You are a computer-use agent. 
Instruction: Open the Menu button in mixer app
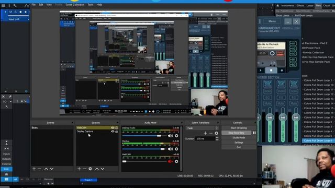pyautogui.click(x=272, y=21)
